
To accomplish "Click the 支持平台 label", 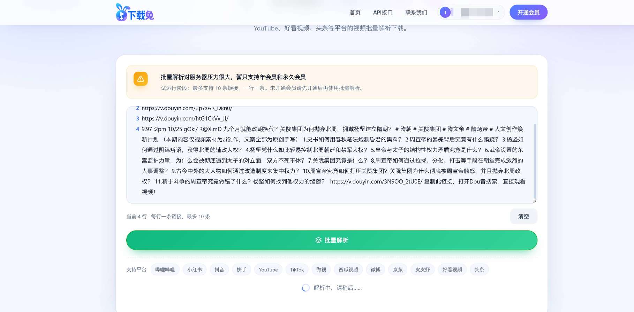I will click(x=136, y=270).
